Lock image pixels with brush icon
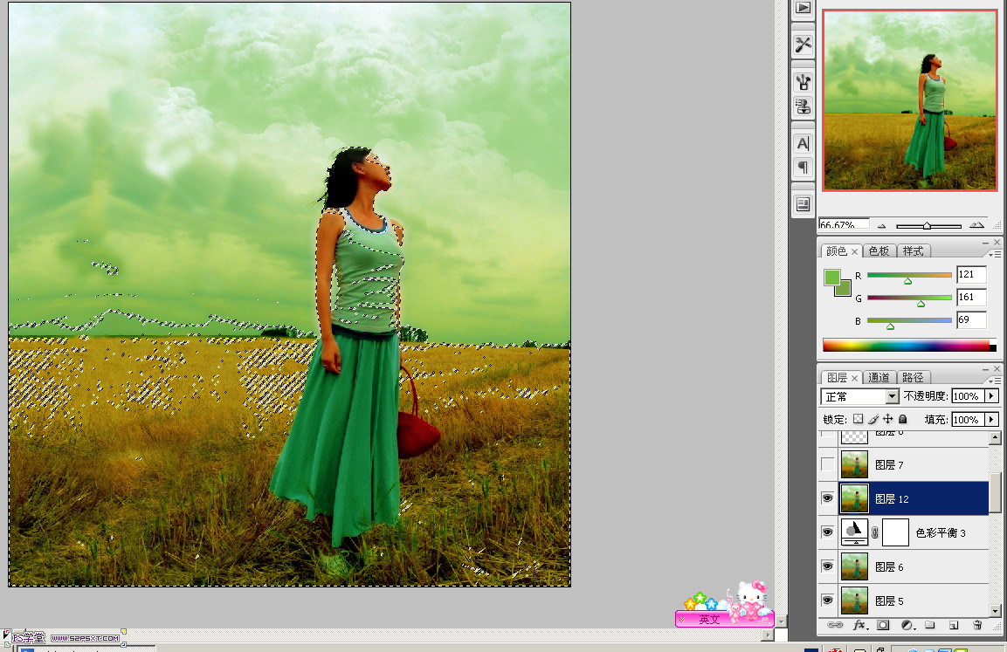Screen dimensions: 1007x652 pos(873,419)
